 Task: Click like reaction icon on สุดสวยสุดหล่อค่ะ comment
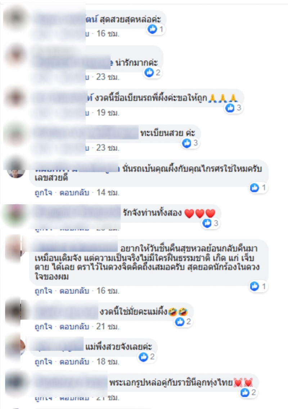[x=152, y=29]
